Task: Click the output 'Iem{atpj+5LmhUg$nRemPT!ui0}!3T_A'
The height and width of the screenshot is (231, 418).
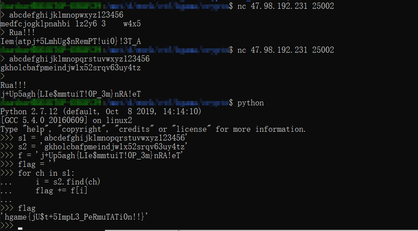Action: coord(71,41)
